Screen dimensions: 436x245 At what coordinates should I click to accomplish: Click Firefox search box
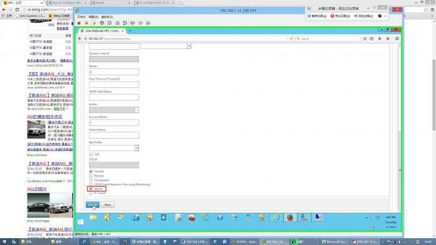328,39
